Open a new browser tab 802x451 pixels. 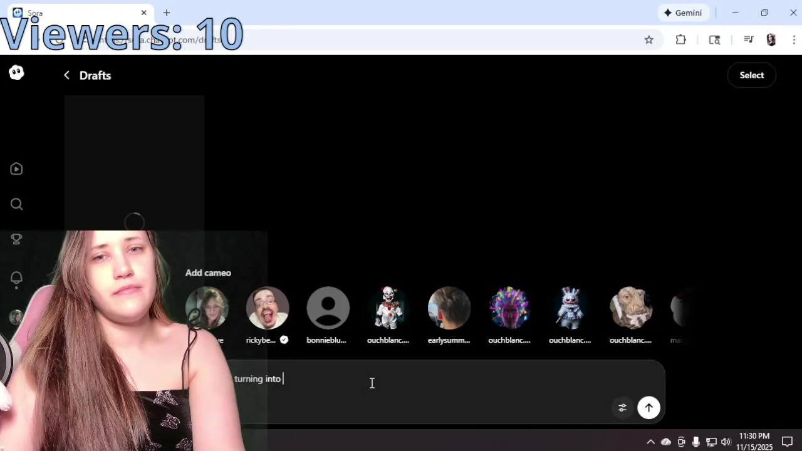point(167,13)
